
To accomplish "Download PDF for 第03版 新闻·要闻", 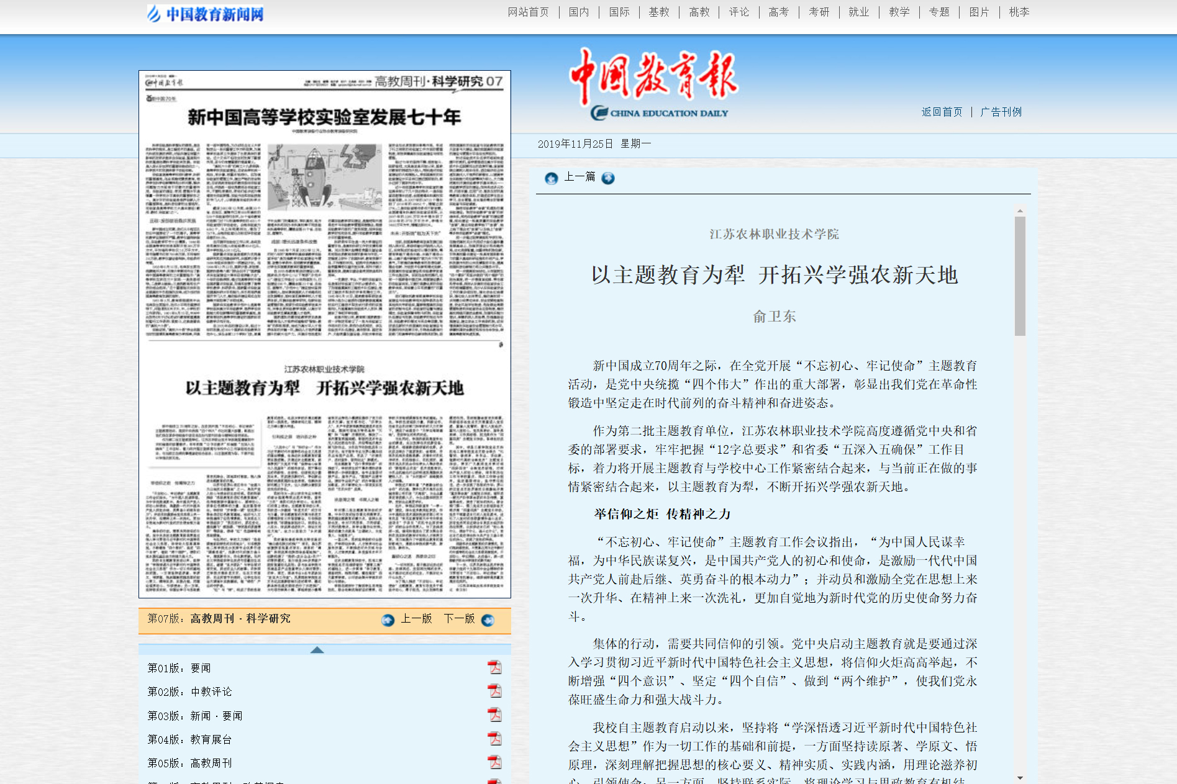I will [x=494, y=715].
